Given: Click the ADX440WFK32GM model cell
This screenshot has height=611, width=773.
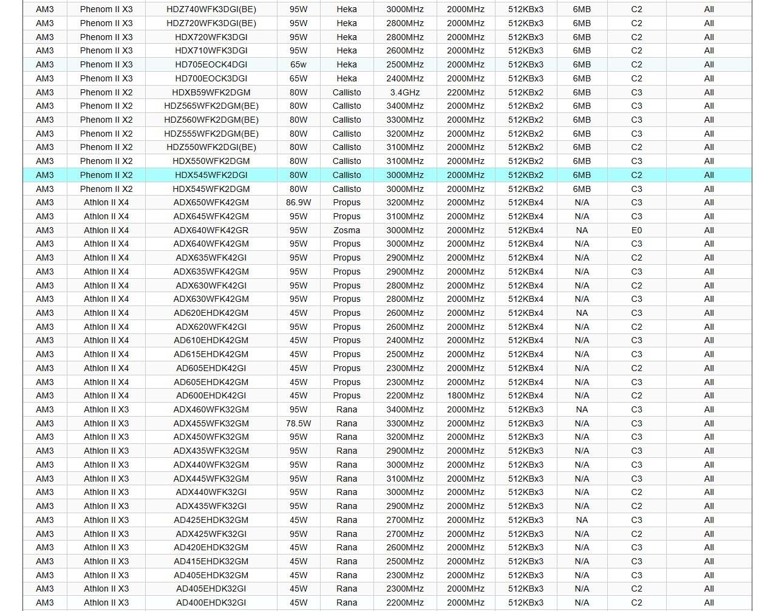Looking at the screenshot, I should pyautogui.click(x=211, y=465).
